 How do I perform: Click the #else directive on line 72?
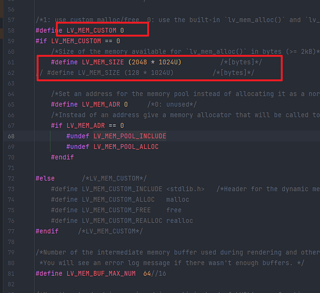[x=45, y=179]
